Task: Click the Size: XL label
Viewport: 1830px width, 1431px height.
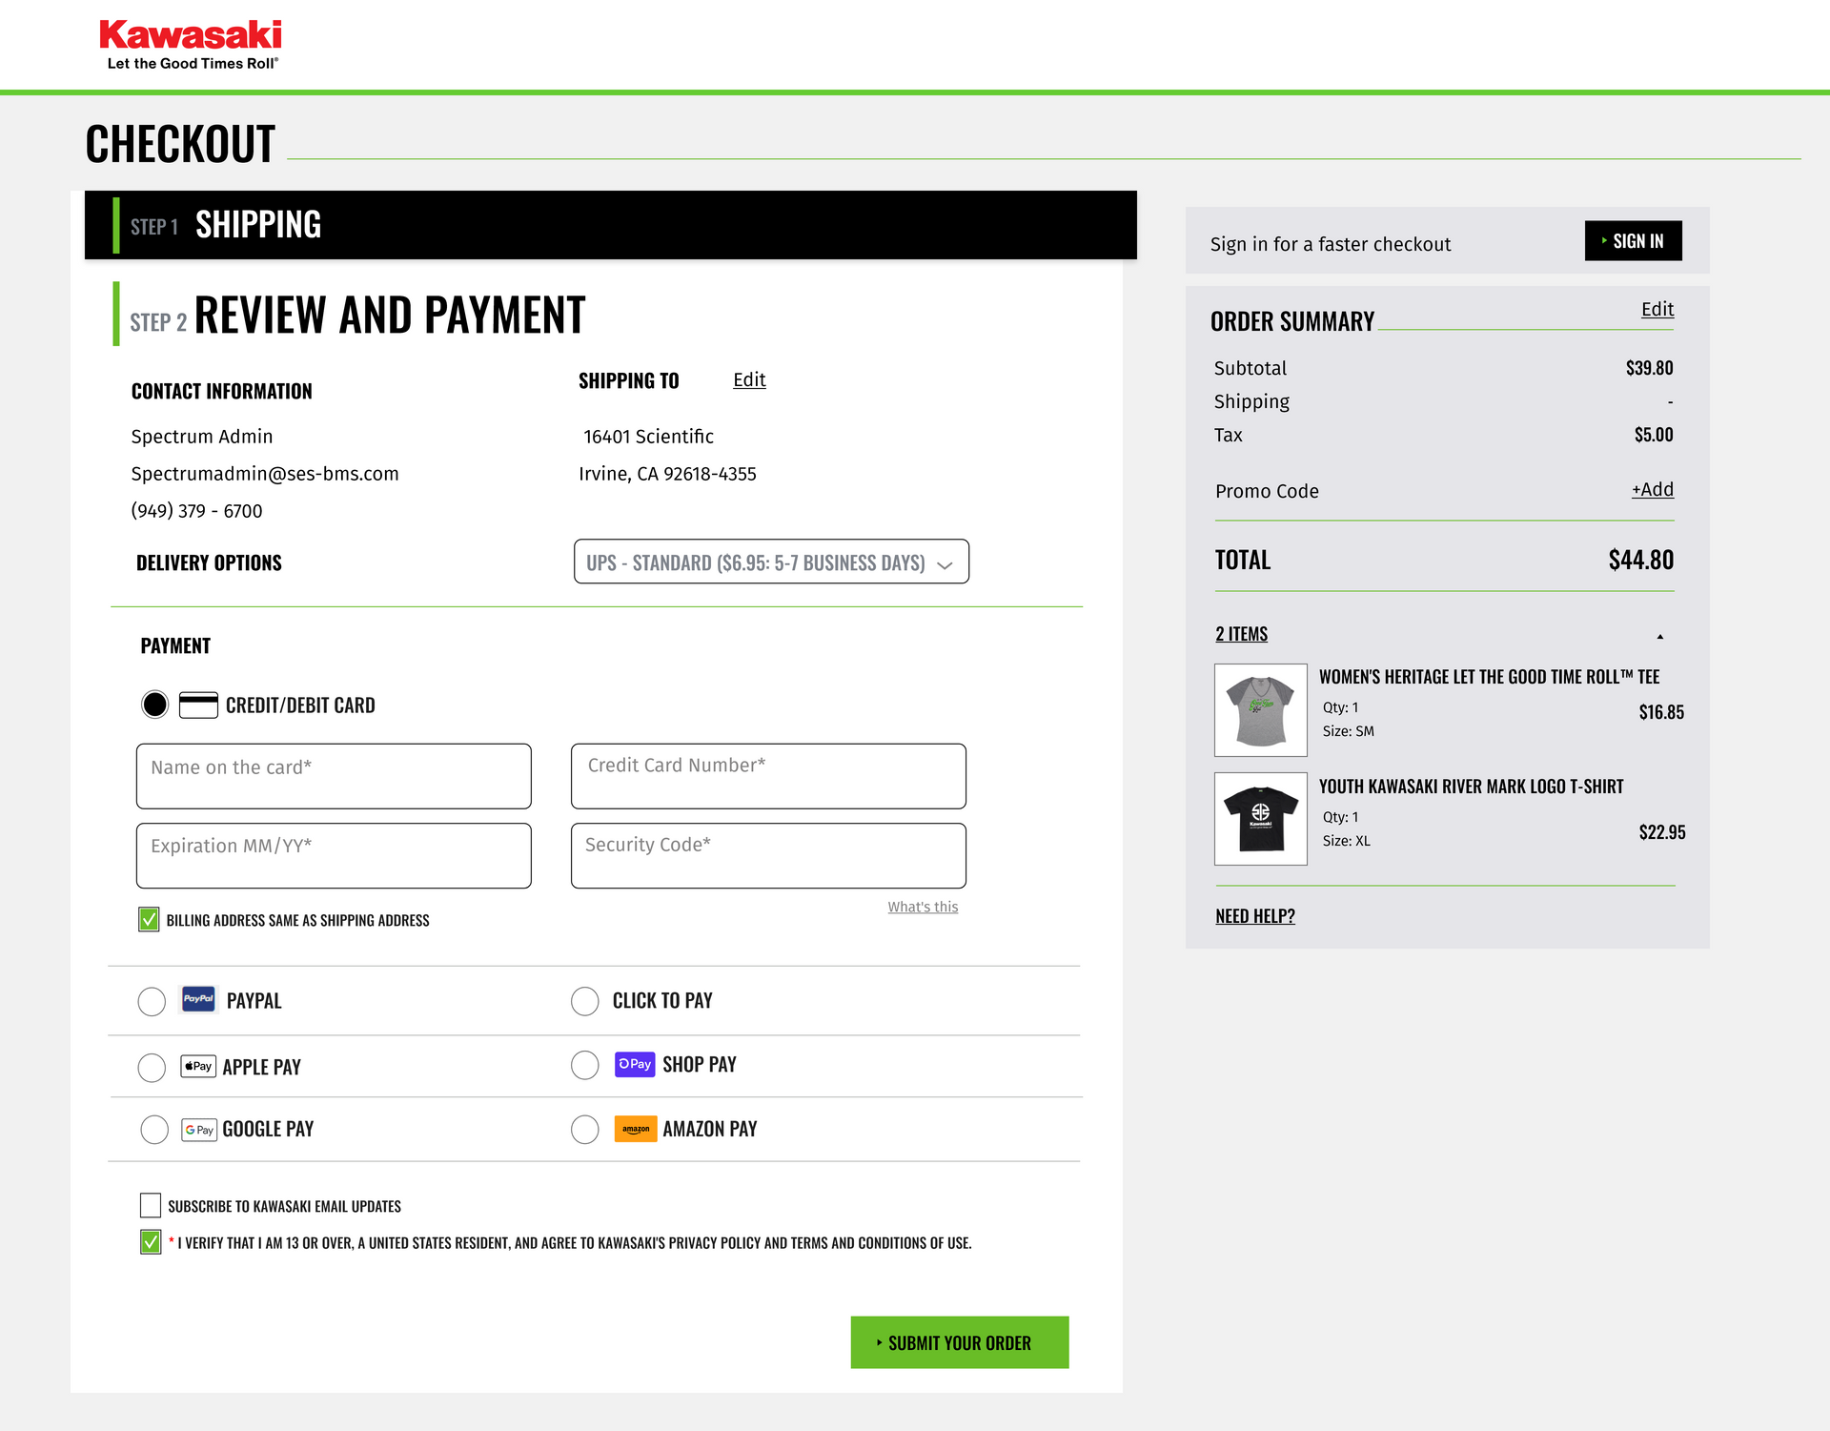Action: 1346,841
